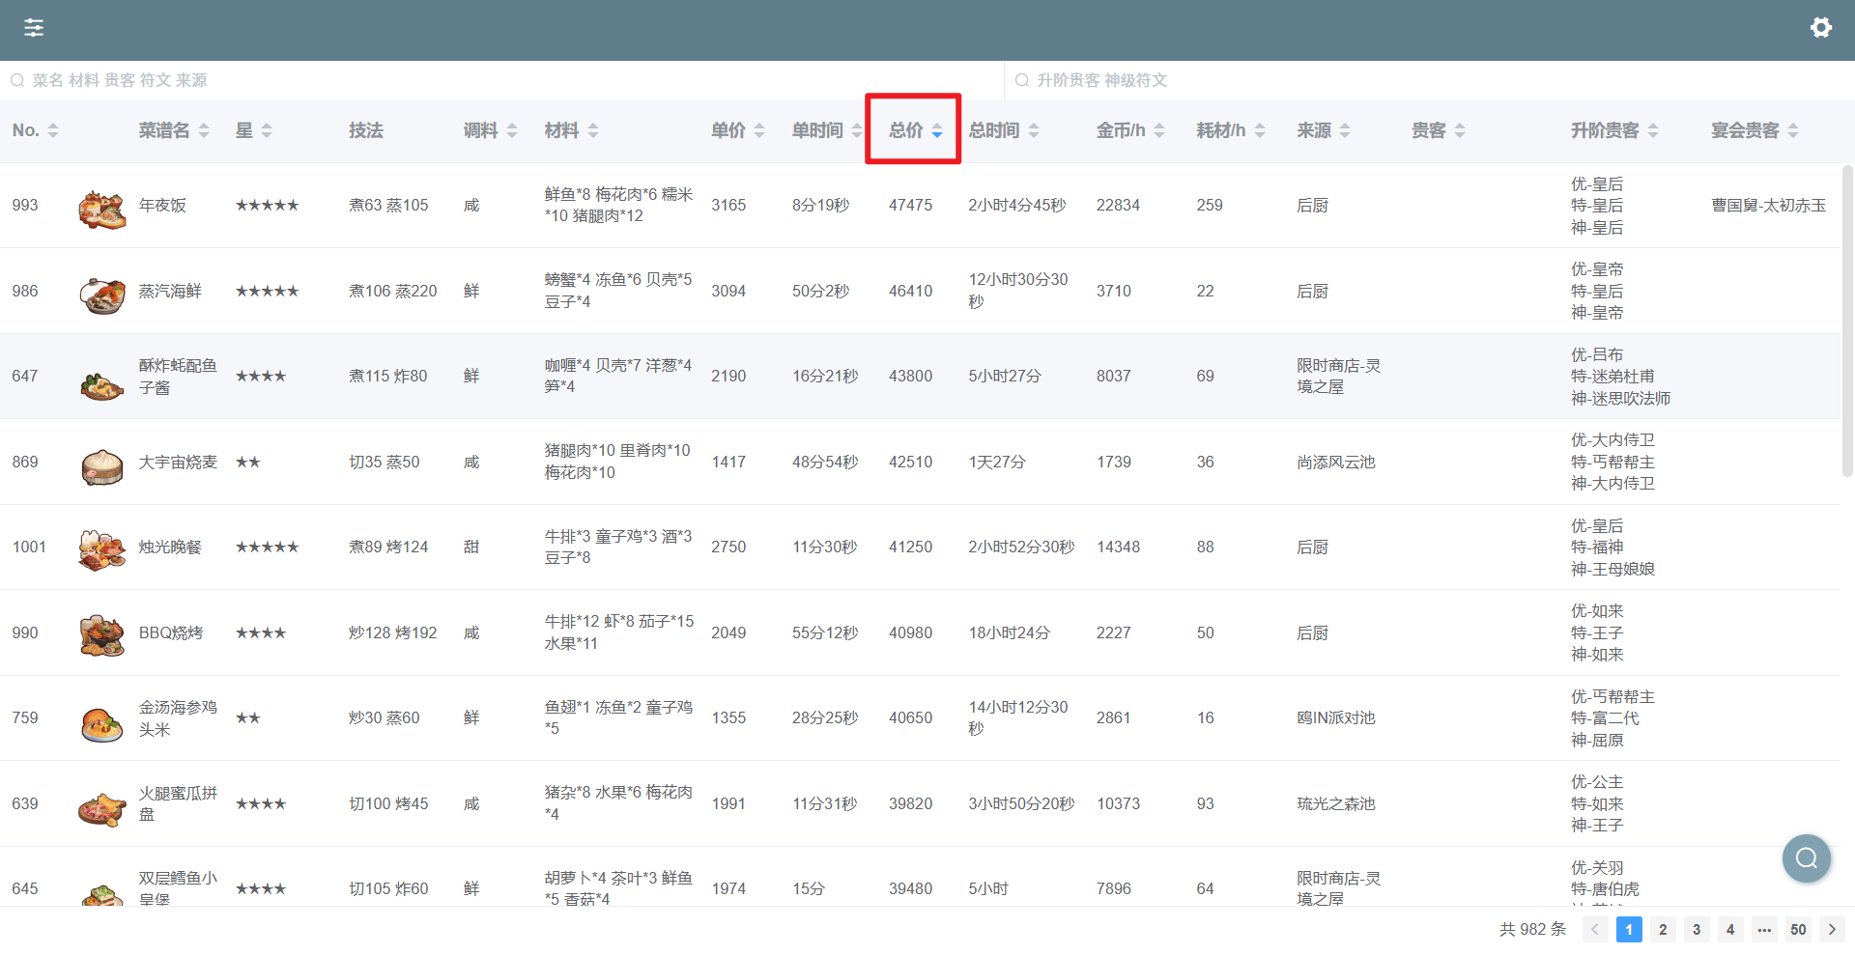
Task: Expand the 星 column filter
Action: [267, 130]
